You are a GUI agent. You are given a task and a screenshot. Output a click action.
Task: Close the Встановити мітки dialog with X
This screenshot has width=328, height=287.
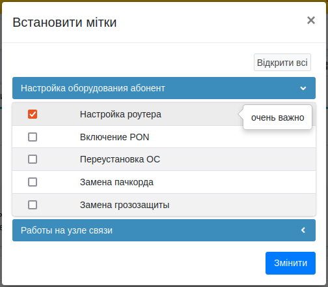[311, 20]
